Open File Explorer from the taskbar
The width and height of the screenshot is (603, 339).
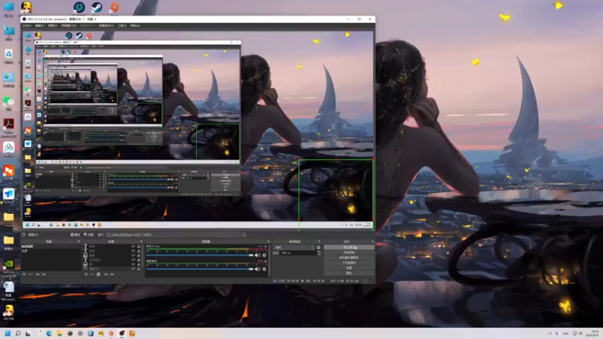pyautogui.click(x=60, y=333)
